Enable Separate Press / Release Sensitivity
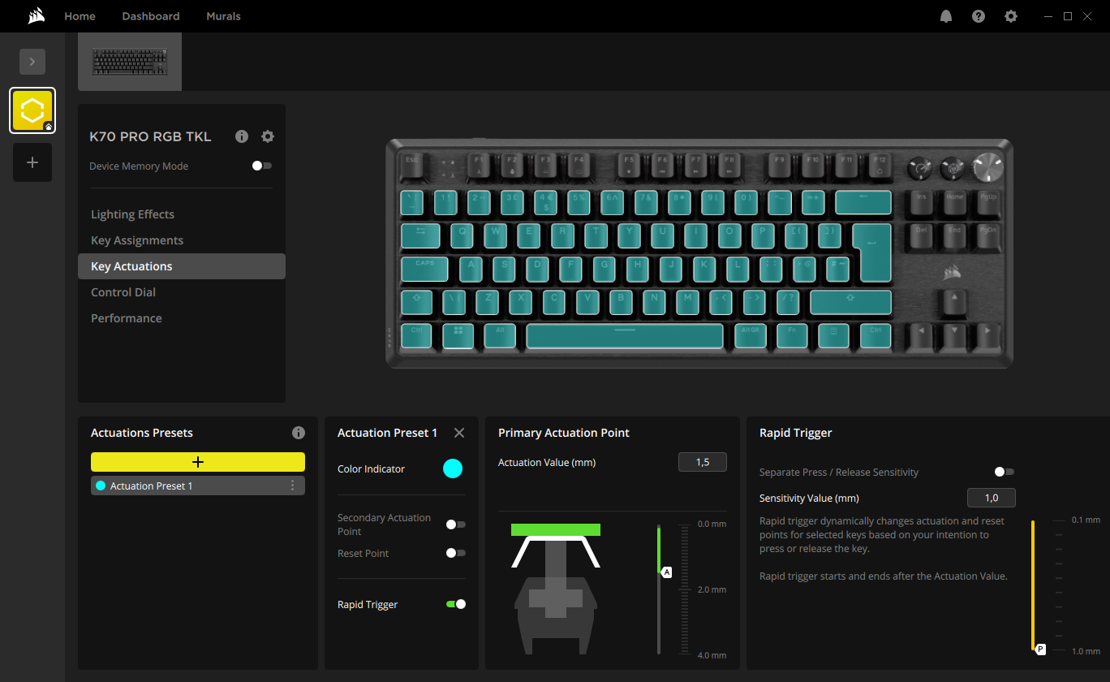The image size is (1110, 682). coord(1005,472)
